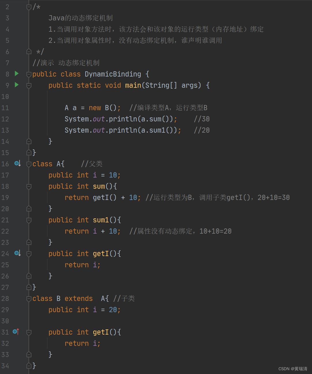Viewport: 312px width, 374px height.
Task: Fold class A using end marker line 27
Action: [x=29, y=287]
